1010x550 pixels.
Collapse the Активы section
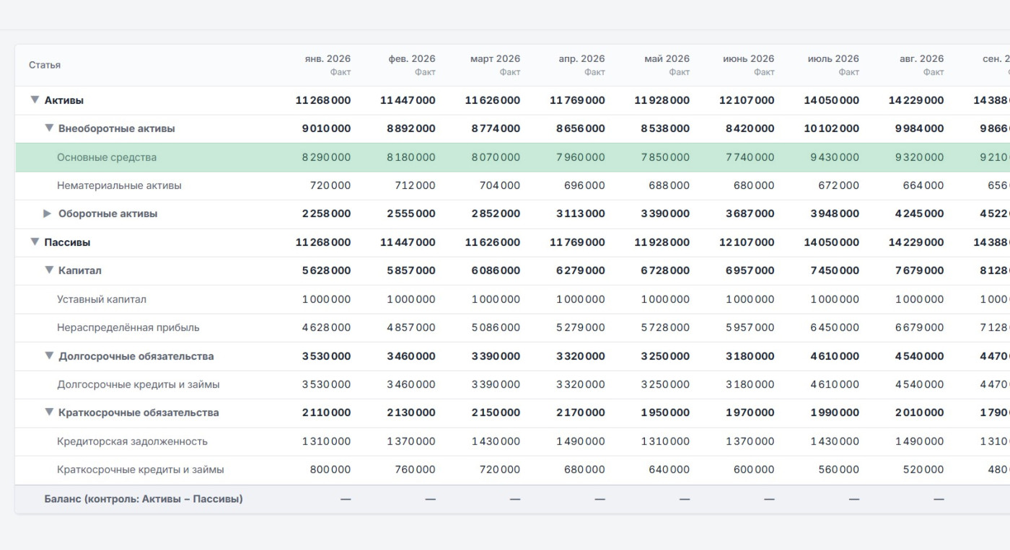[x=34, y=100]
